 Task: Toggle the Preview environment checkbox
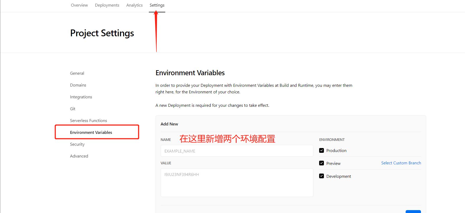322,163
